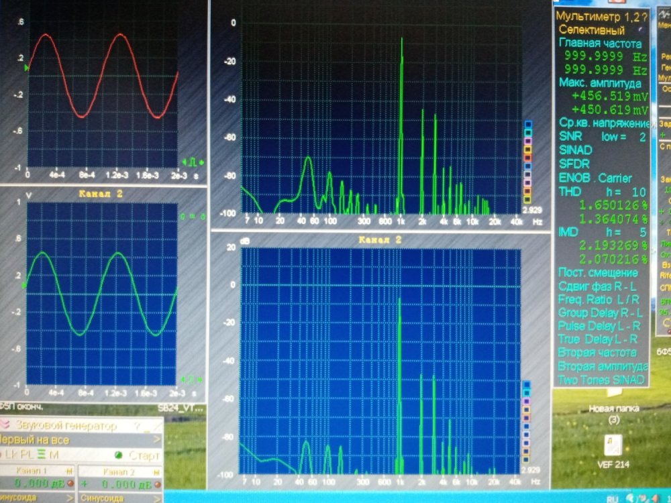Screen dimensions: 671x503
Task: Select the SINAD measurement in multimeter
Action: point(575,150)
